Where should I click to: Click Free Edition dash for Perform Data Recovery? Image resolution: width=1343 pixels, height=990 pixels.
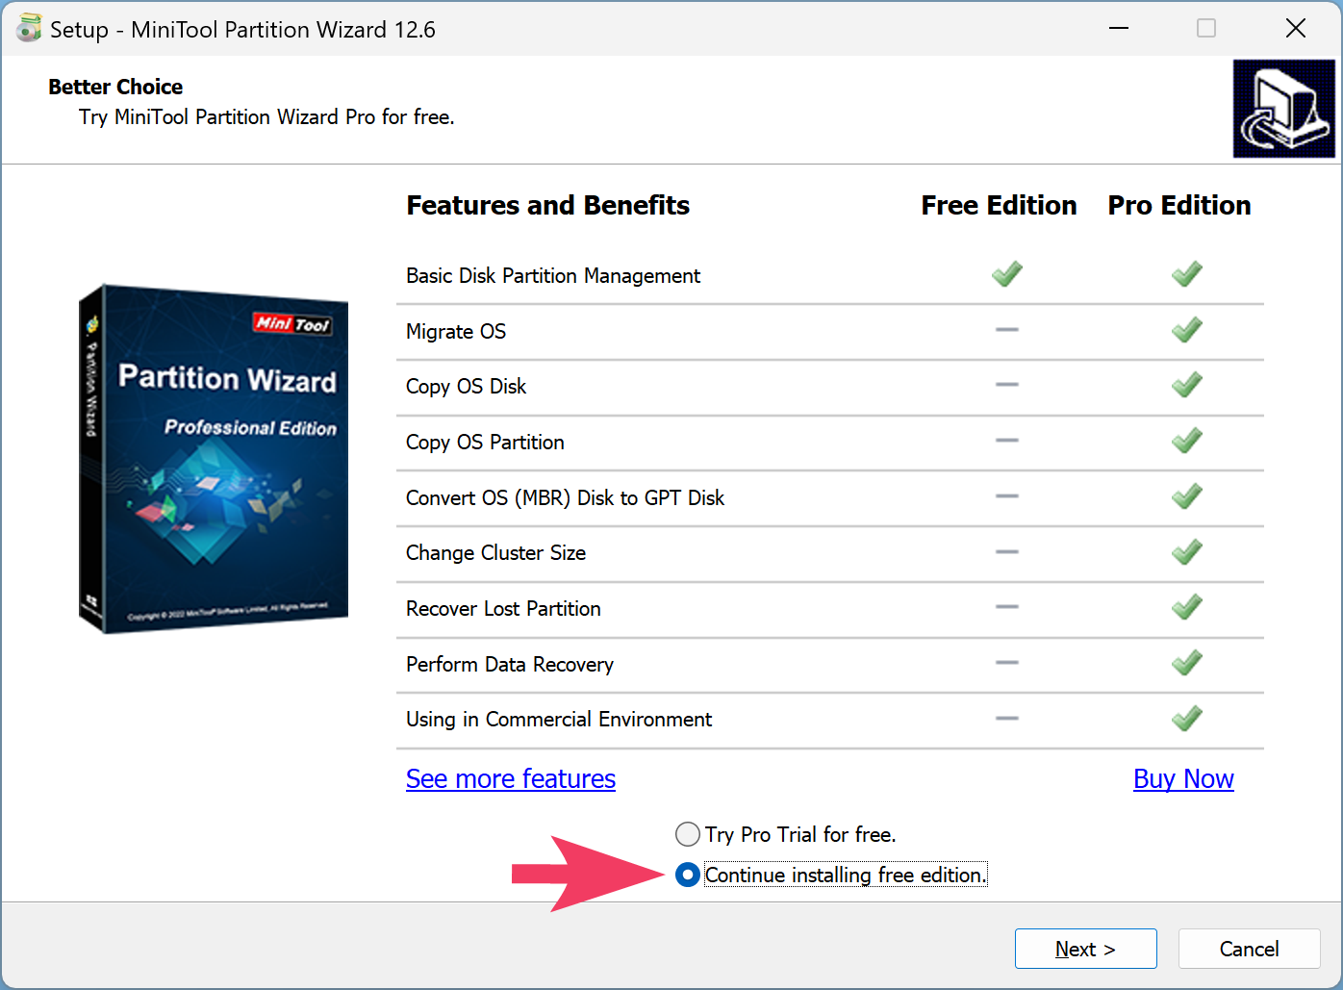pos(1007,662)
